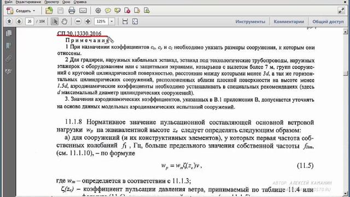The image size is (350, 197).
Task: Zoom in with plus button
Action: pyautogui.click(x=88, y=21)
